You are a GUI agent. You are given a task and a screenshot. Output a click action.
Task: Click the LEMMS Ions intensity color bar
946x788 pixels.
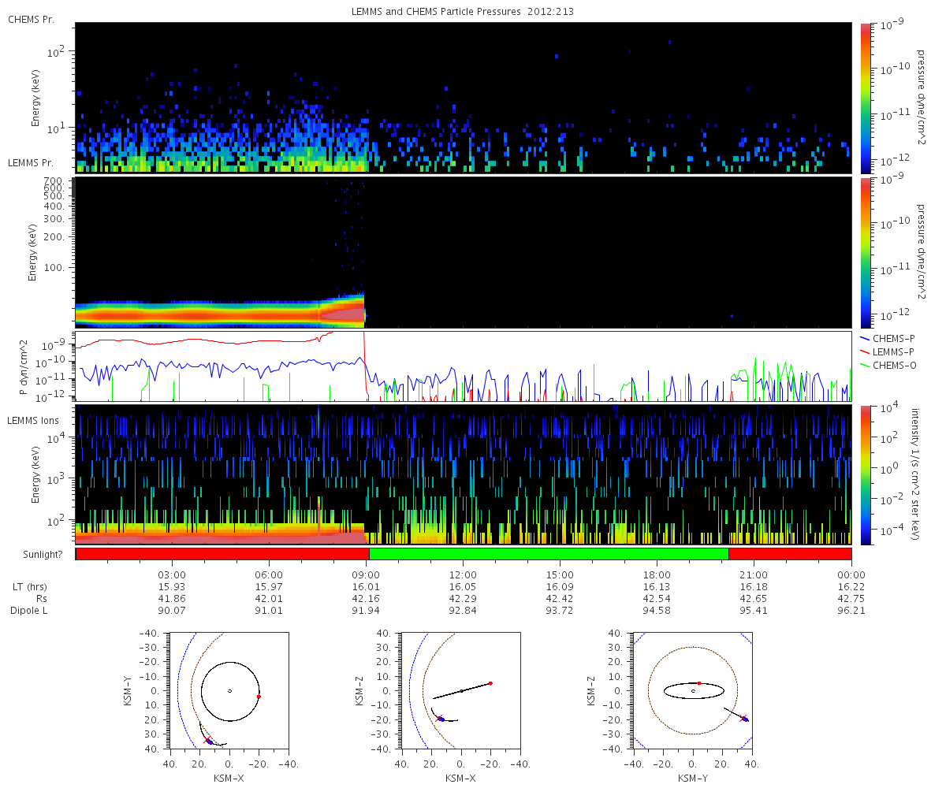click(866, 474)
